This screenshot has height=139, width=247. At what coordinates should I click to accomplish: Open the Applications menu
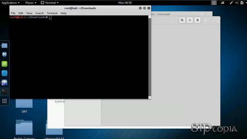10,3
